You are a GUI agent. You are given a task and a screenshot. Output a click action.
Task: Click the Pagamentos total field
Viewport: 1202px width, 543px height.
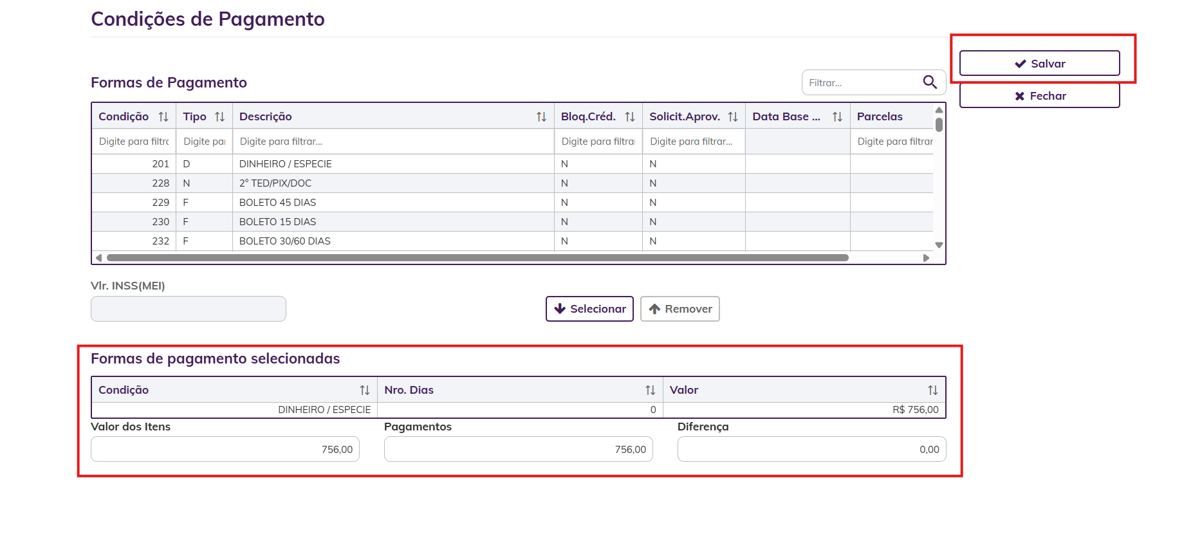click(519, 449)
